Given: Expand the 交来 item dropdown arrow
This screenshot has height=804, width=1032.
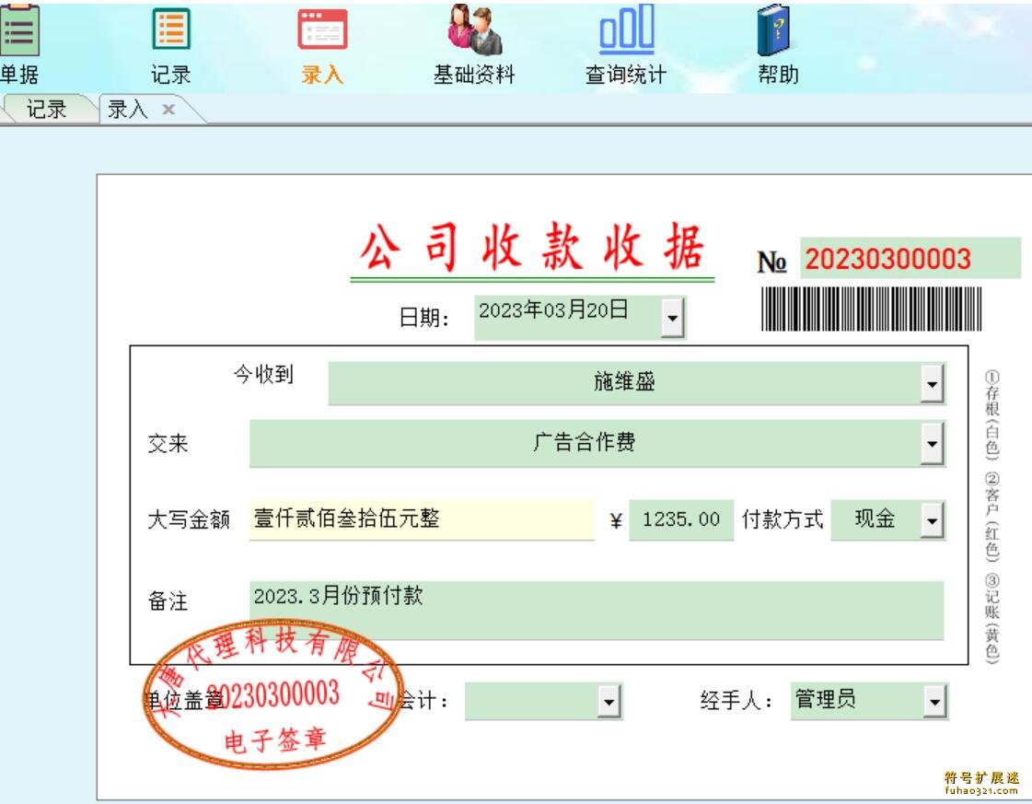Looking at the screenshot, I should click(x=932, y=443).
